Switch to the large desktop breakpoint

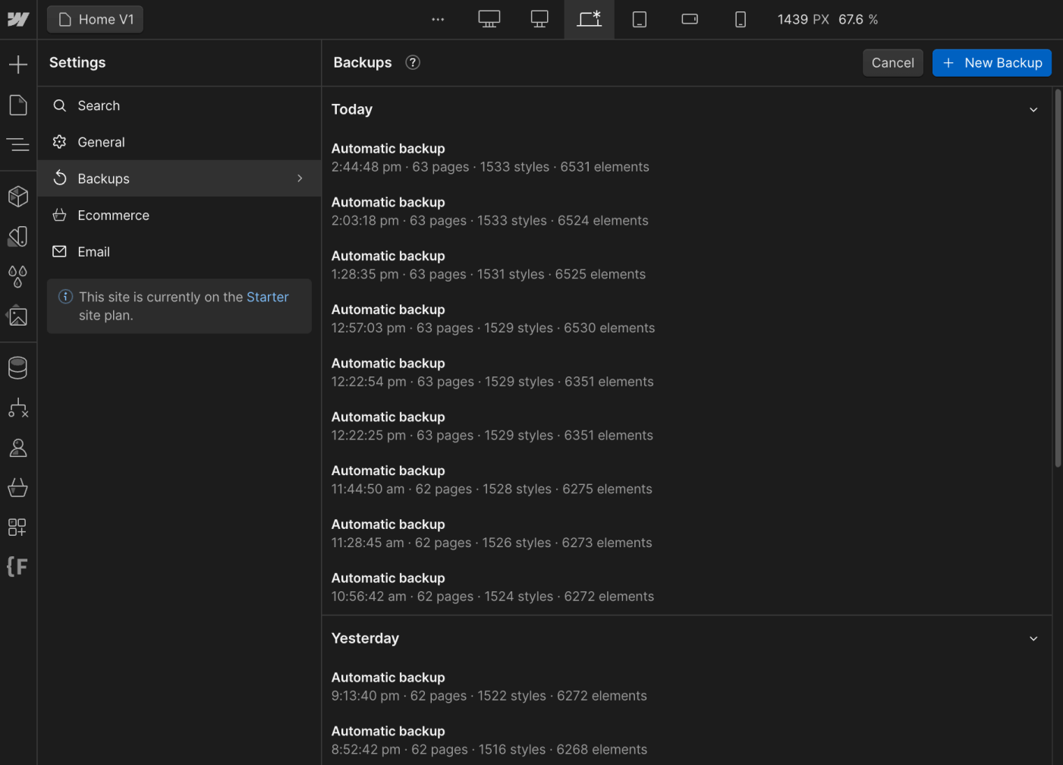tap(489, 19)
